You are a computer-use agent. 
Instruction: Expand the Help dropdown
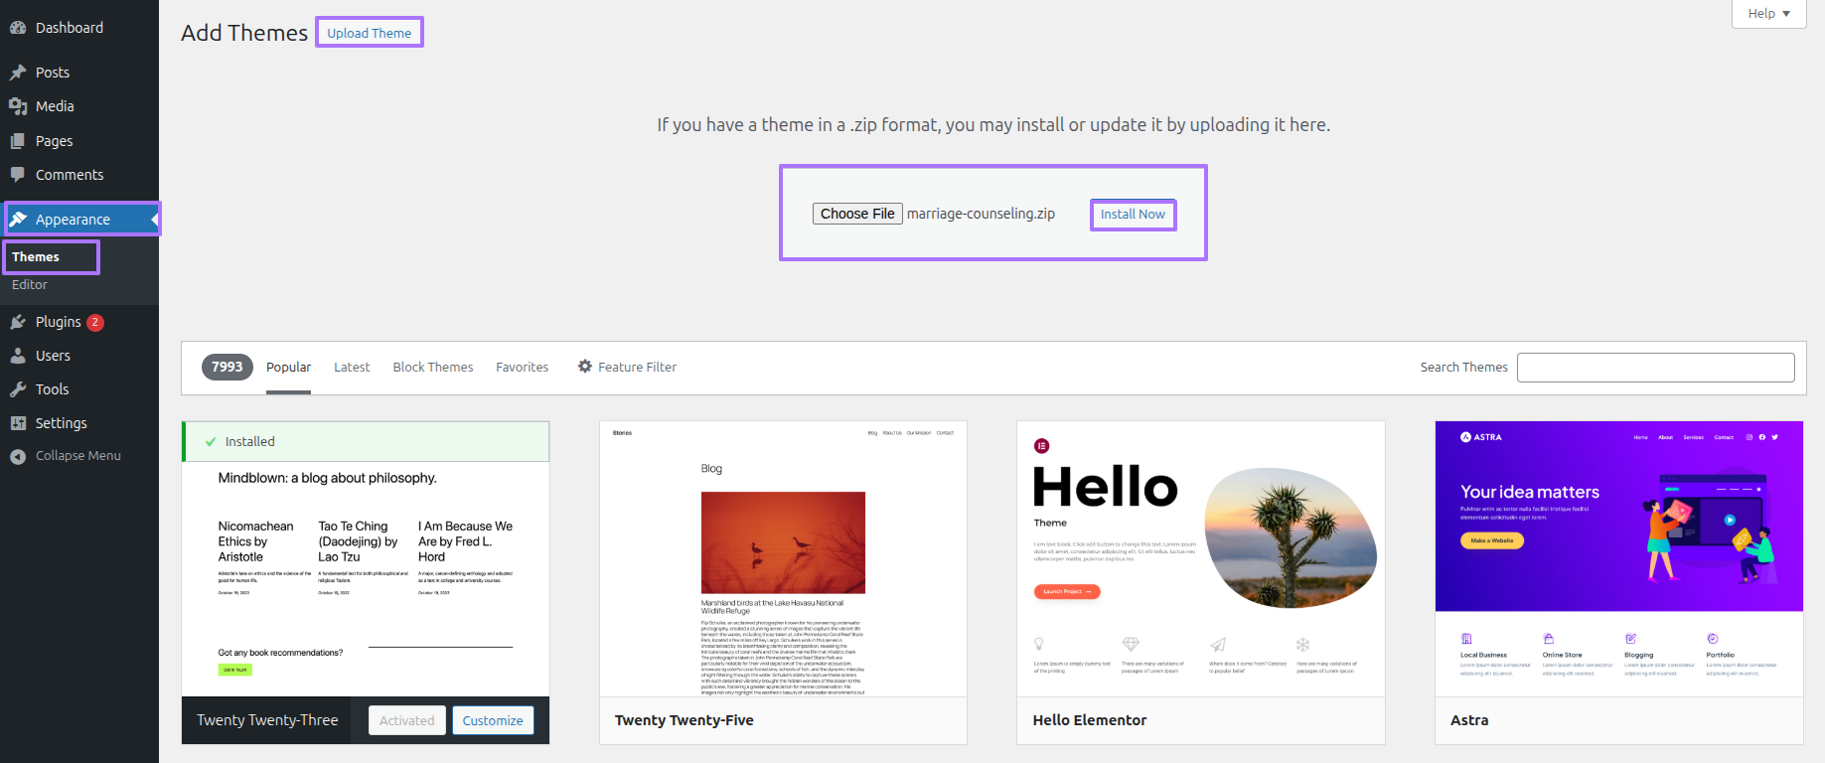click(x=1768, y=14)
